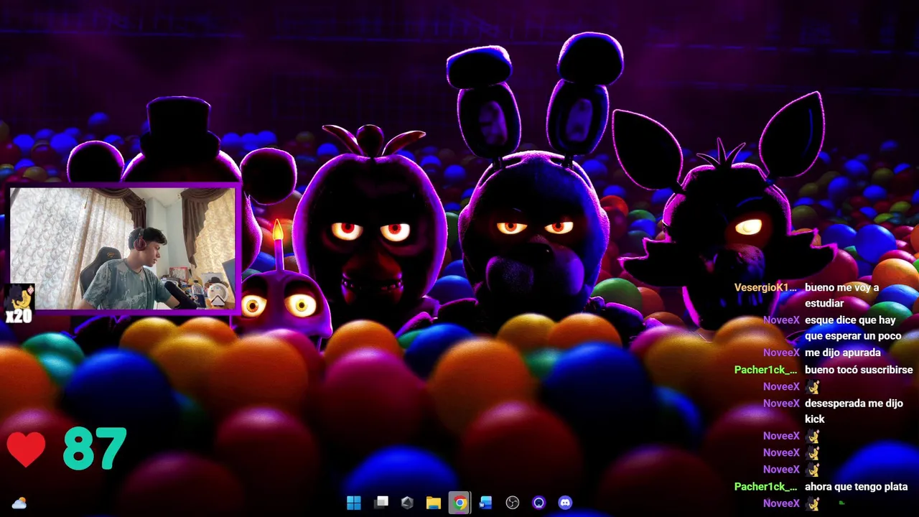This screenshot has height=517, width=919.
Task: Click Pacher1ck_ name beside 'bueno tocó suscribirse'
Action: point(765,370)
